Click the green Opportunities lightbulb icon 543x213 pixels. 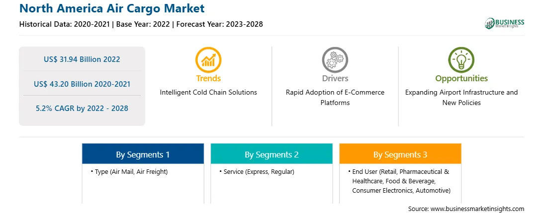[x=461, y=60]
